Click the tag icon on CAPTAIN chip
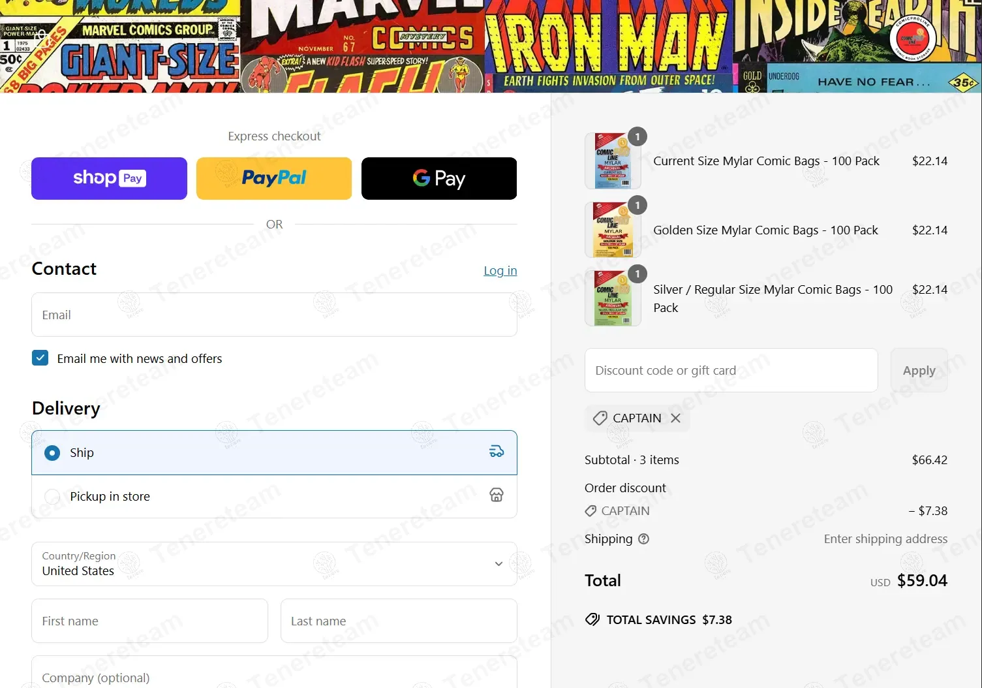982x688 pixels. coord(600,418)
